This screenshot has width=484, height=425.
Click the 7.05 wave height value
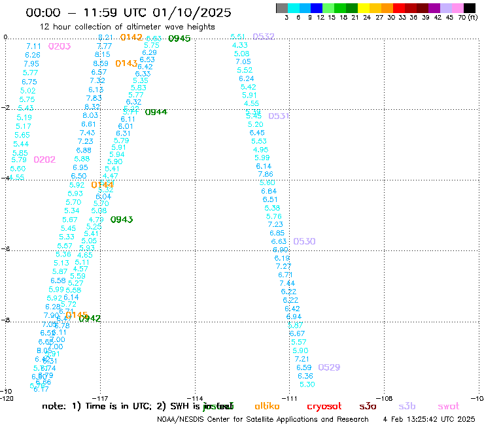243,61
